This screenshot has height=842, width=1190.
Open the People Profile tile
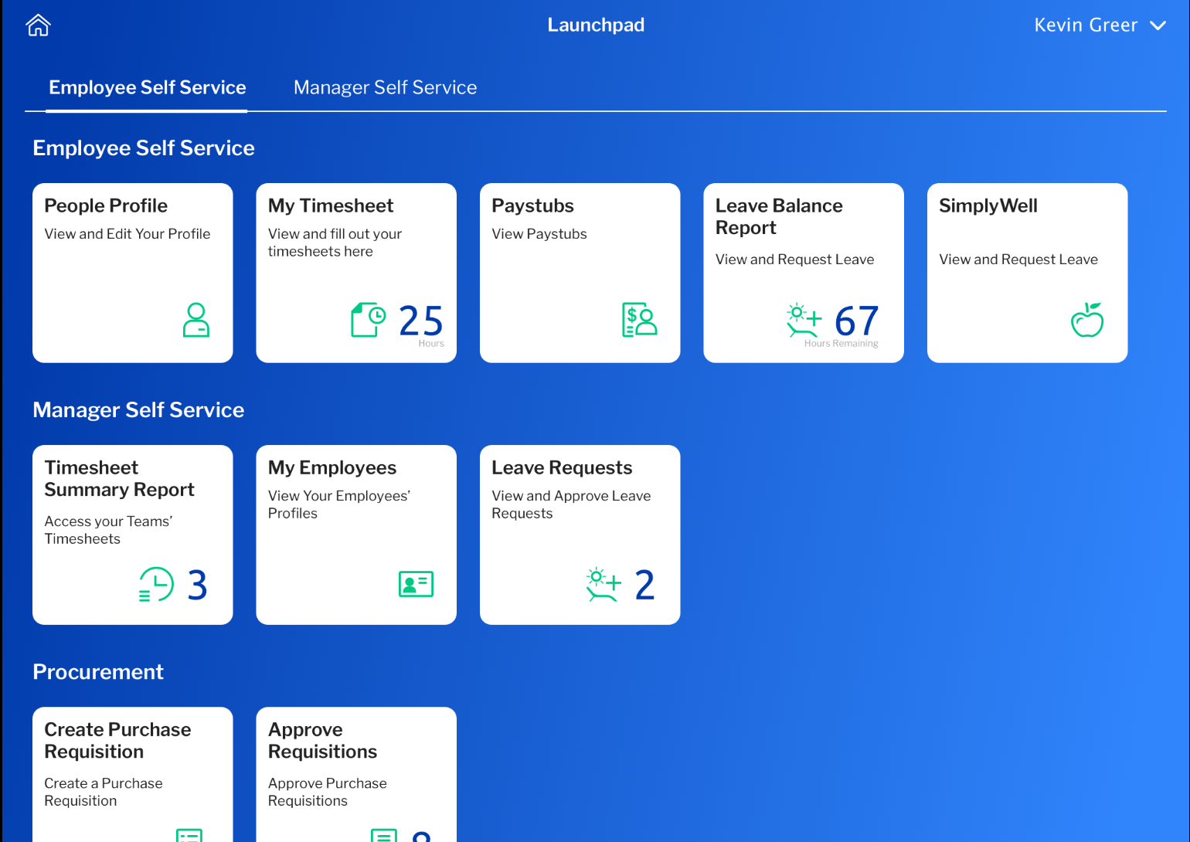point(133,273)
